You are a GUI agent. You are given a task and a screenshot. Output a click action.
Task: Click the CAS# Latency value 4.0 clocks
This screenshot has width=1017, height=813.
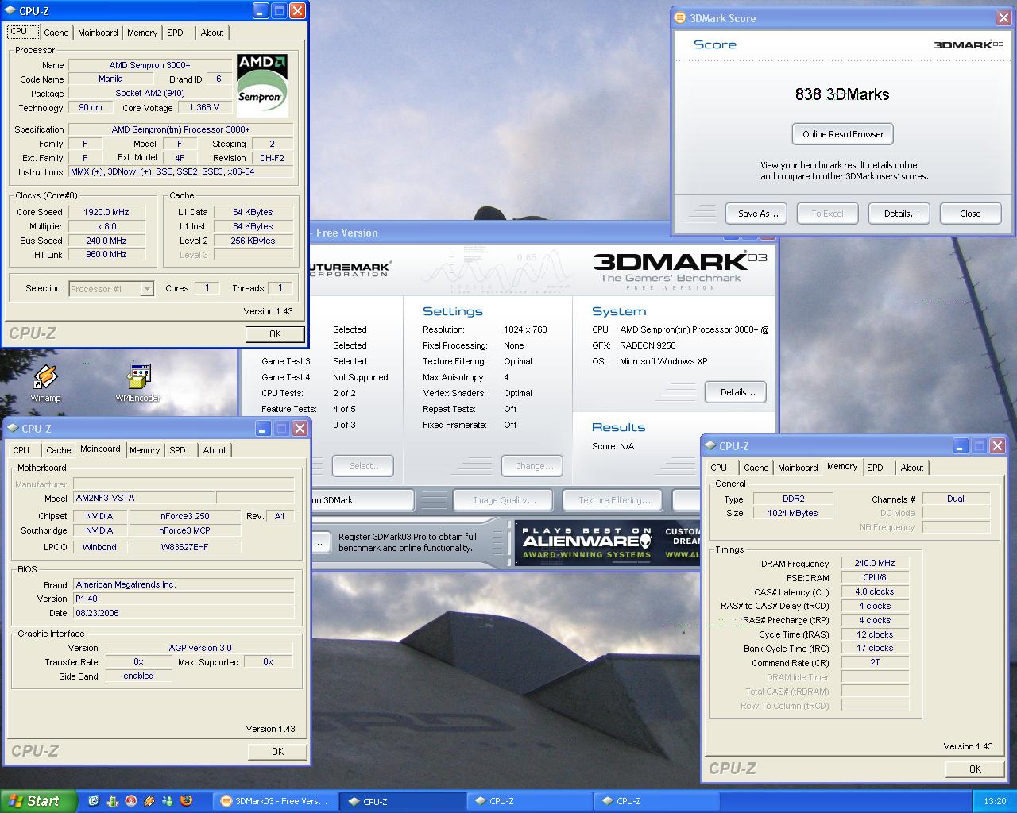pyautogui.click(x=875, y=591)
